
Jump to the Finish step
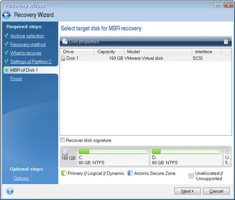tap(16, 79)
